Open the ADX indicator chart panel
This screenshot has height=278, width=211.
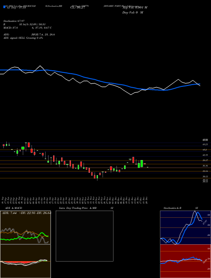tap(25, 227)
